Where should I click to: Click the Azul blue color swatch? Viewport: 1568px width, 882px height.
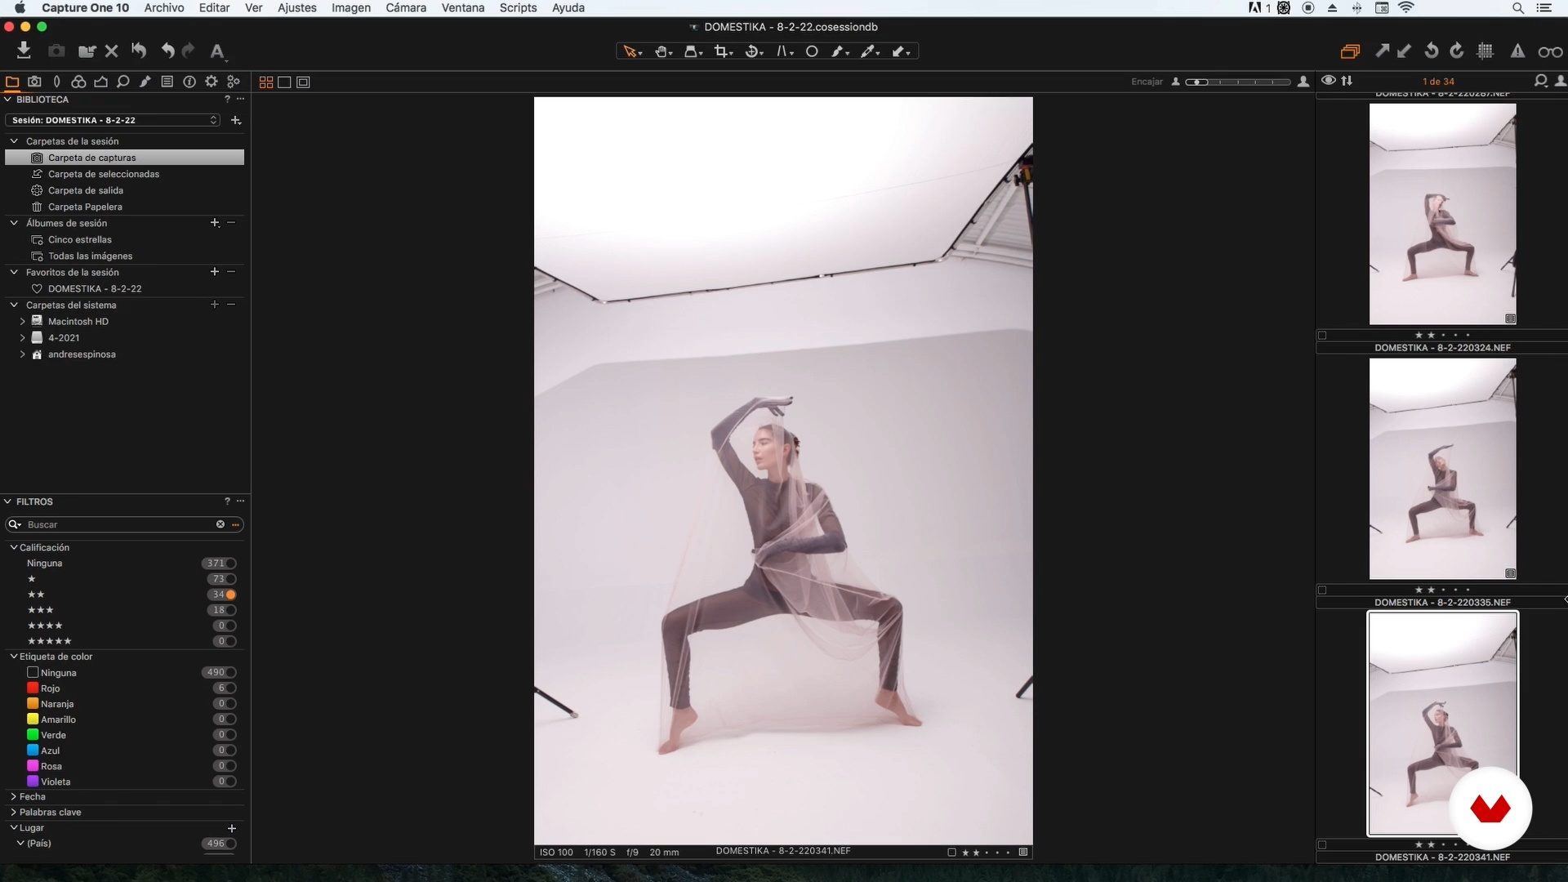[33, 751]
